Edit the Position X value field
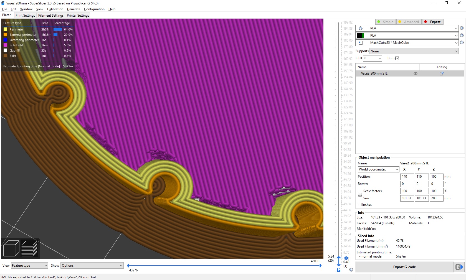Image resolution: width=466 pixels, height=280 pixels. click(407, 177)
